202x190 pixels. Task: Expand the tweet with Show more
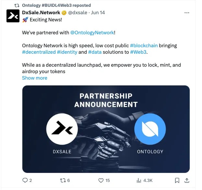coord(34,78)
